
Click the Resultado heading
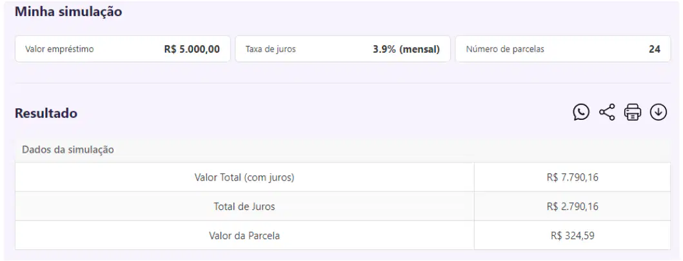46,113
